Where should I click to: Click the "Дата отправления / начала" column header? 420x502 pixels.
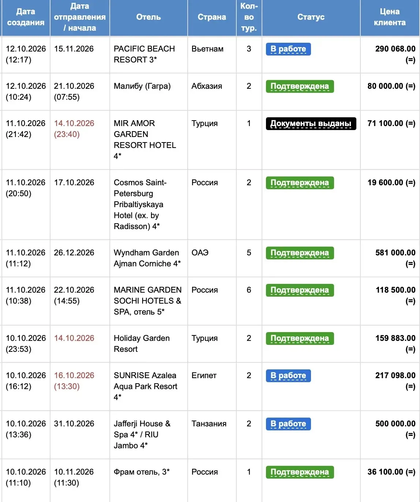pyautogui.click(x=80, y=17)
